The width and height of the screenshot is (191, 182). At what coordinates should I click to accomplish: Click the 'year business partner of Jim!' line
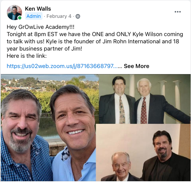click(44, 49)
